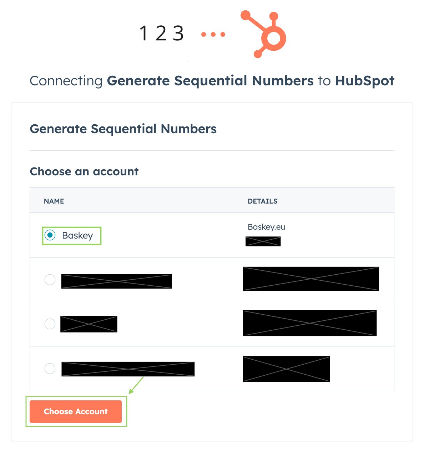Select the second account's radio button
This screenshot has width=424, height=450.
[x=50, y=280]
